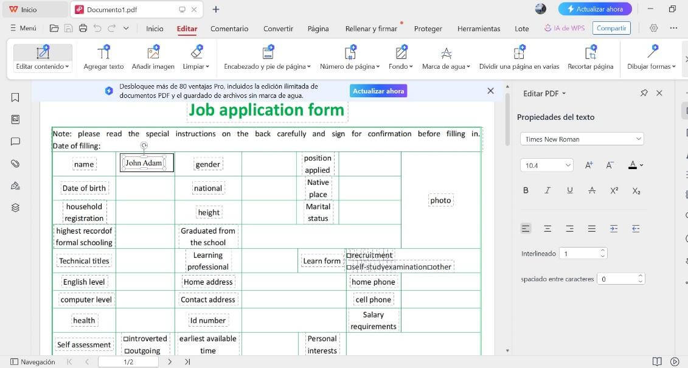This screenshot has width=688, height=368.
Task: Enable italic formatting for the selected text
Action: coord(547,190)
